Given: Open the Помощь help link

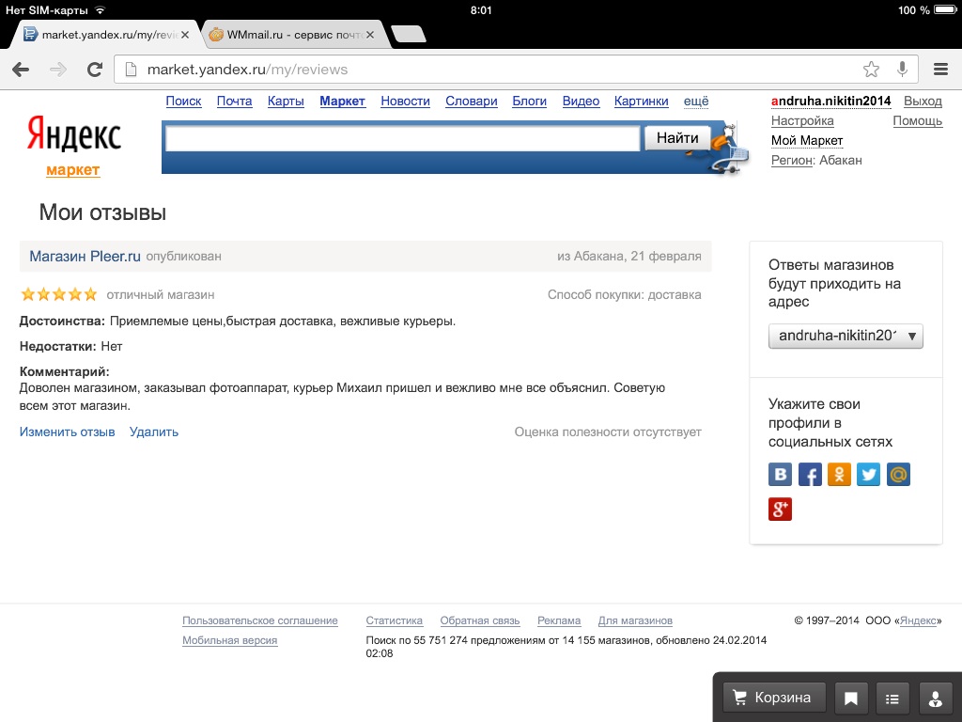Looking at the screenshot, I should coord(917,121).
